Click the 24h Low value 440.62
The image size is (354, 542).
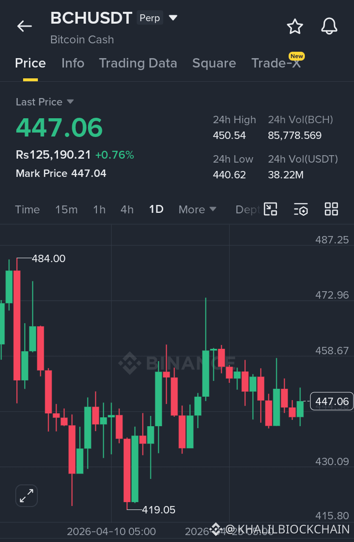[230, 174]
